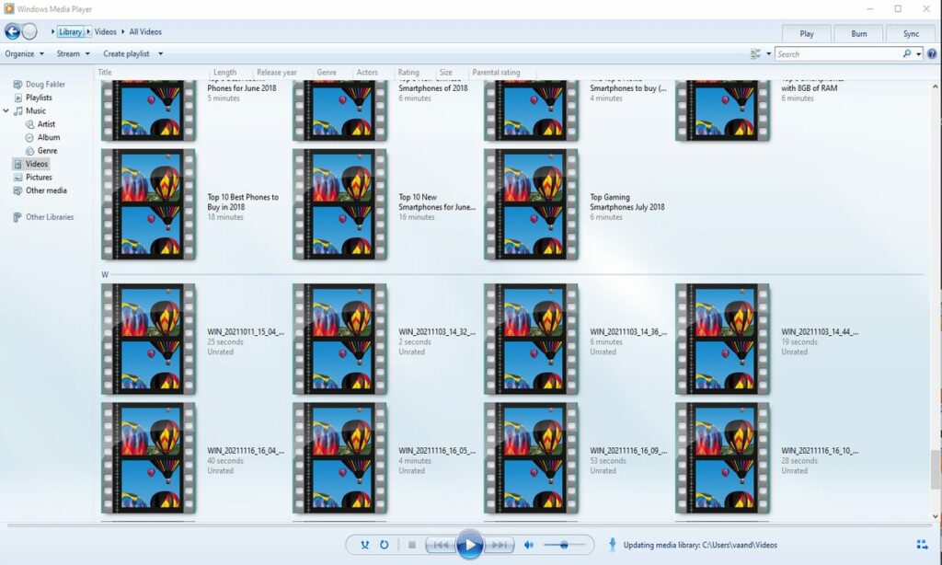Collapse the Music tree node
The image size is (942, 565).
[6, 110]
